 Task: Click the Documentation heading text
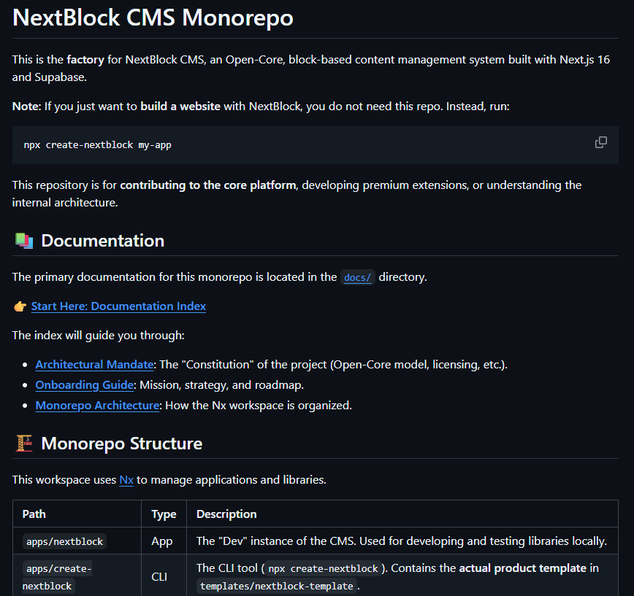coord(103,241)
